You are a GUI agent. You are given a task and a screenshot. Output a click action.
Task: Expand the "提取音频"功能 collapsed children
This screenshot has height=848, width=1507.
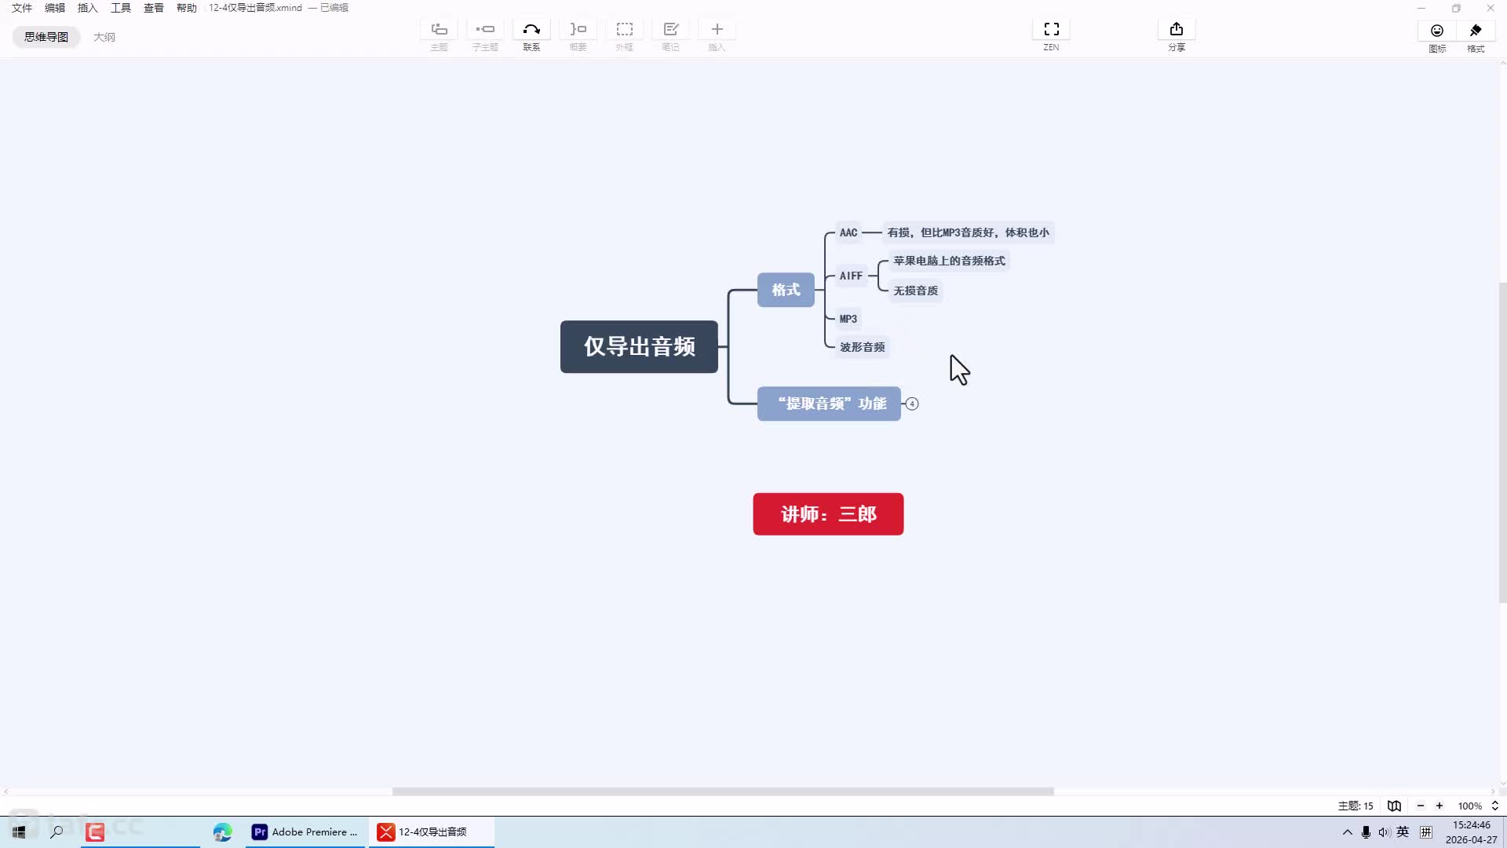[x=911, y=404]
